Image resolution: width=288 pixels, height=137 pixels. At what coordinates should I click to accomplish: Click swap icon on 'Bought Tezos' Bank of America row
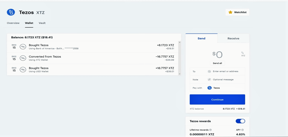(x=23, y=47)
